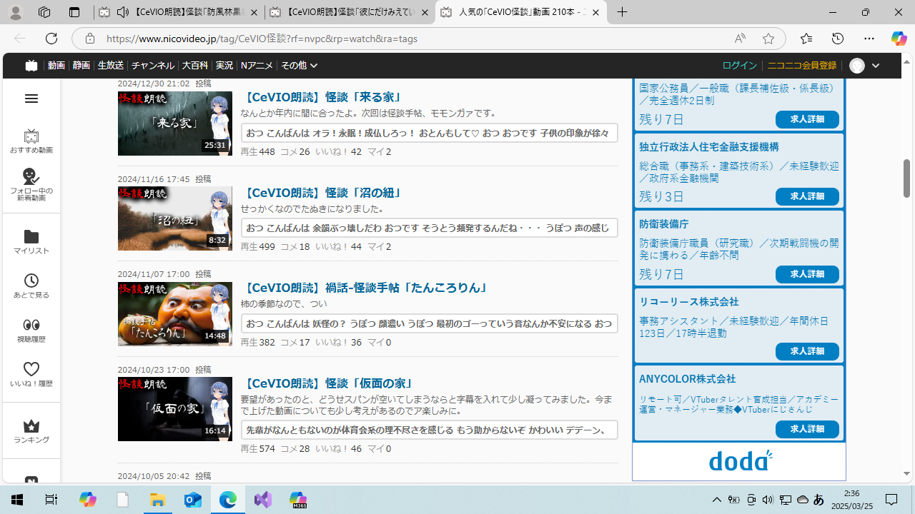Refresh the current page
Screen dimensions: 915x514
coord(51,39)
